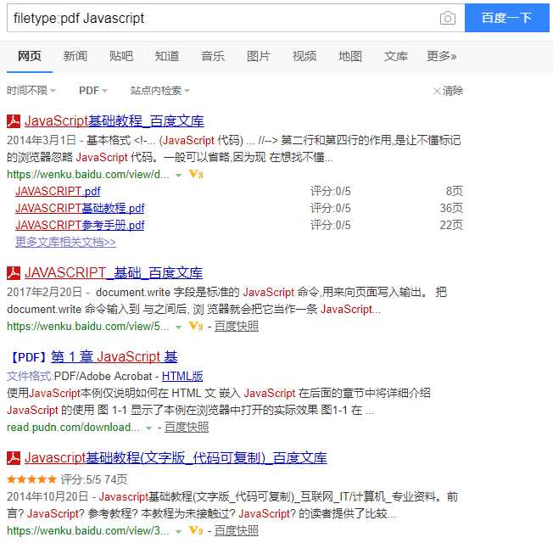
Task: Open the 视频 tab
Action: coord(304,56)
